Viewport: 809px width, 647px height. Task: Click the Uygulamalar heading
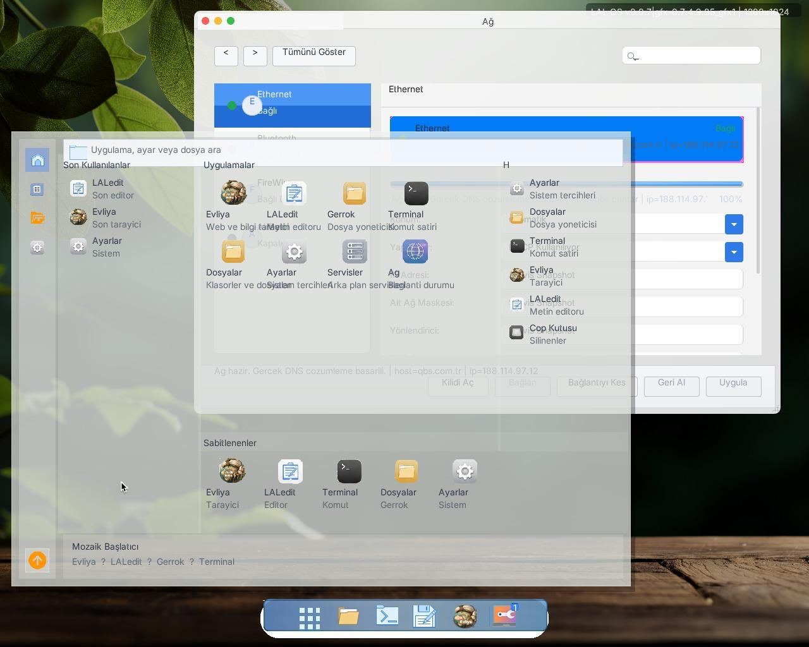(x=229, y=165)
